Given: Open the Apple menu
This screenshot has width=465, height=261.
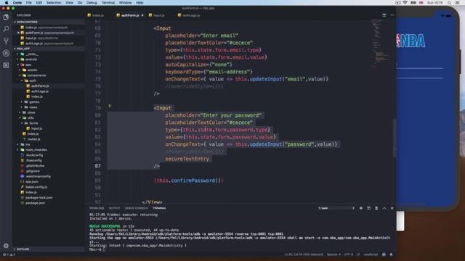Looking at the screenshot, I should point(7,3).
